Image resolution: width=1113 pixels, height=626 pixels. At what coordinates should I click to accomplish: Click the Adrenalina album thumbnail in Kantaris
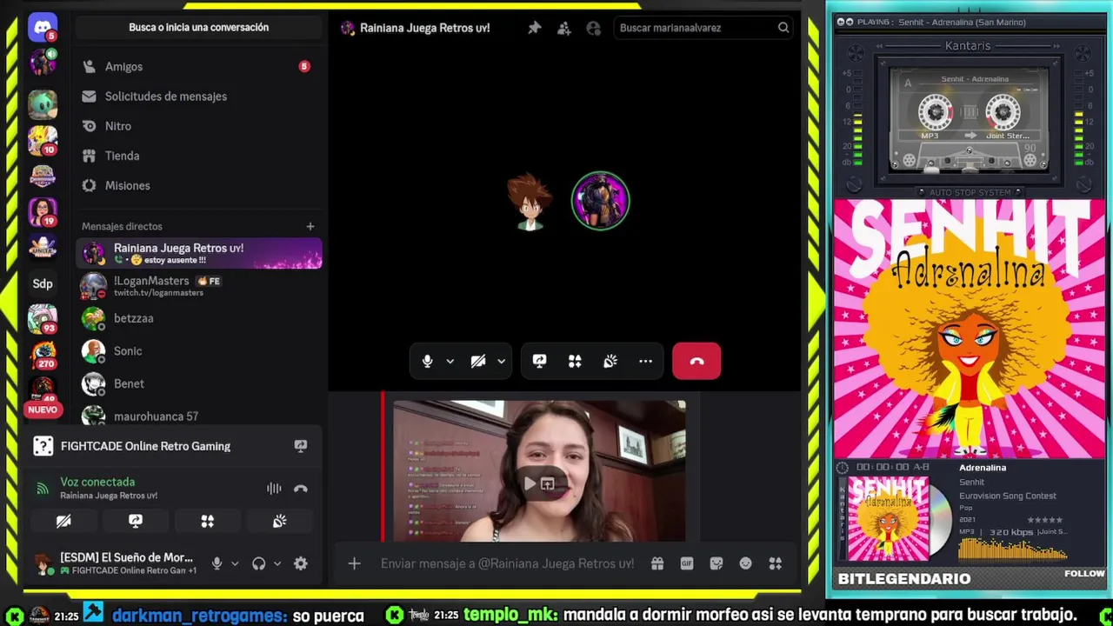[x=888, y=518]
